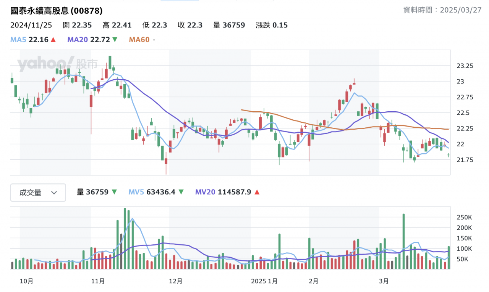Click the green triangle next to 量 36759
The height and width of the screenshot is (292, 489).
[113, 192]
